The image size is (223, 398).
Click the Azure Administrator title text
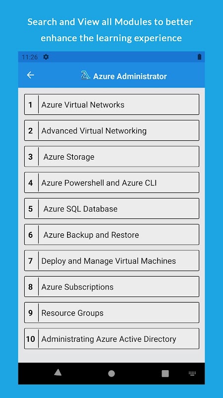point(130,76)
